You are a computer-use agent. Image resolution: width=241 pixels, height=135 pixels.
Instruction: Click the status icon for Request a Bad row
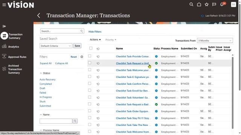tap(156, 104)
